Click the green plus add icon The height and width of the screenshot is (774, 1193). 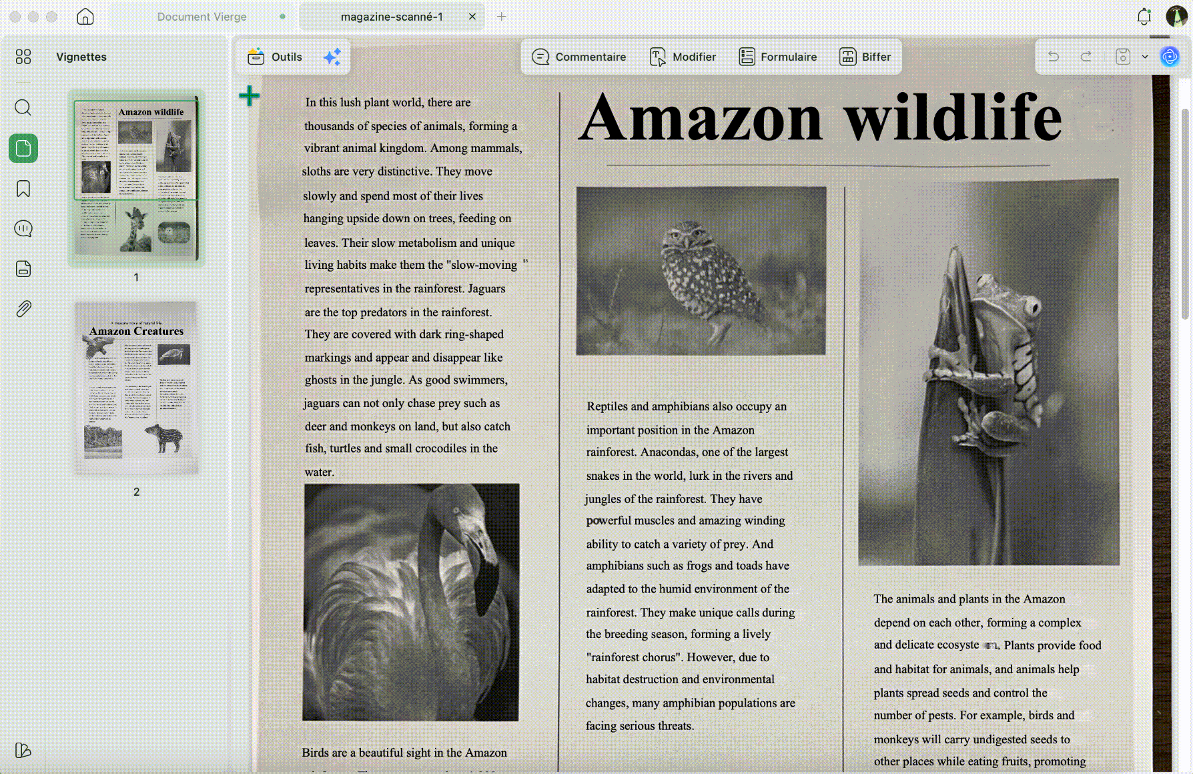(250, 95)
